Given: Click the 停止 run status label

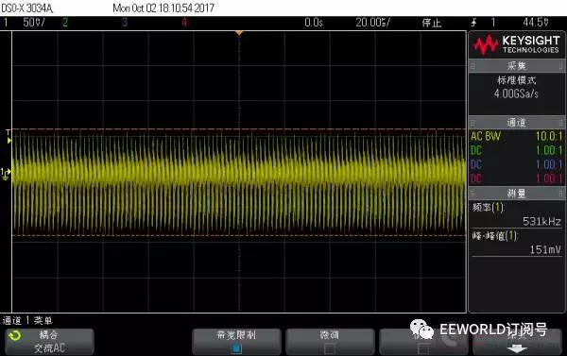Looking at the screenshot, I should click(432, 23).
